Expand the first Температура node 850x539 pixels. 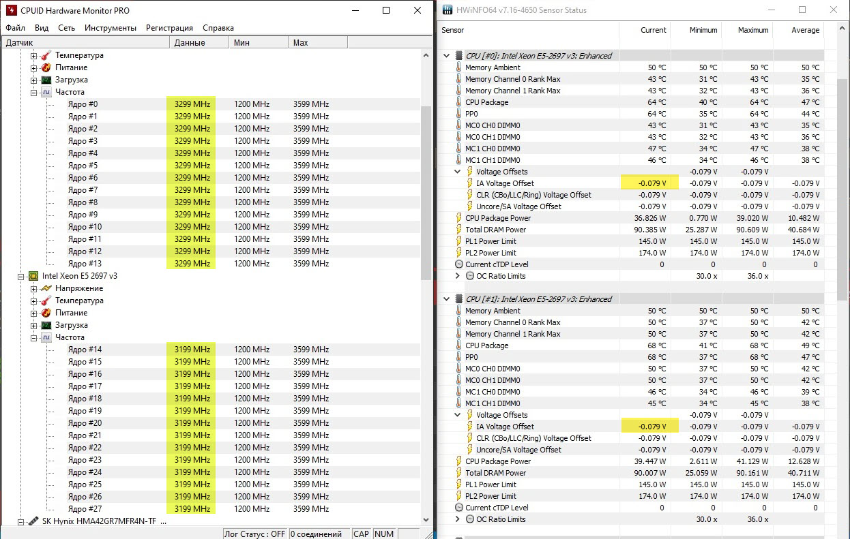click(x=34, y=55)
